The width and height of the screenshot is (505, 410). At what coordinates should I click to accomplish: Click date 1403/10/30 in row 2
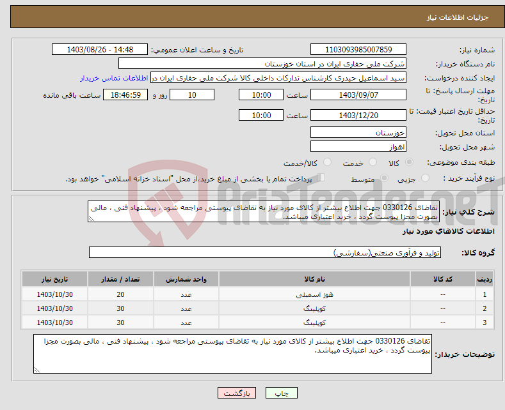point(55,308)
